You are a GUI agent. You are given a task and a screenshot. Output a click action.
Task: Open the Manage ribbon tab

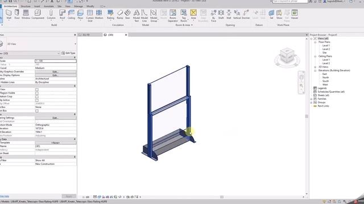(78, 6)
